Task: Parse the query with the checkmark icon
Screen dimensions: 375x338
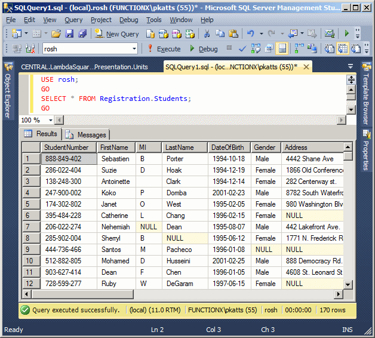Action: 242,49
